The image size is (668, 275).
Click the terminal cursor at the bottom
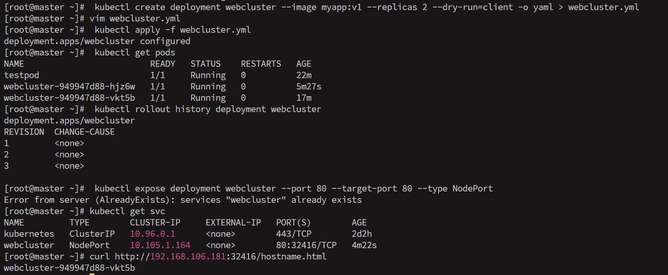(92, 274)
